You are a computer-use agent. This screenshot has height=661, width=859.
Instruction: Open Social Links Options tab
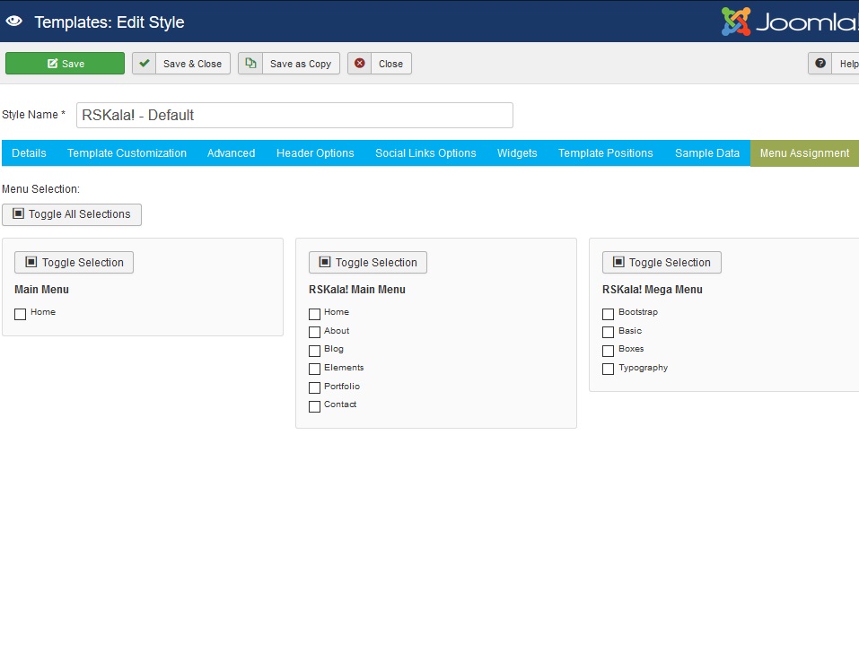425,153
